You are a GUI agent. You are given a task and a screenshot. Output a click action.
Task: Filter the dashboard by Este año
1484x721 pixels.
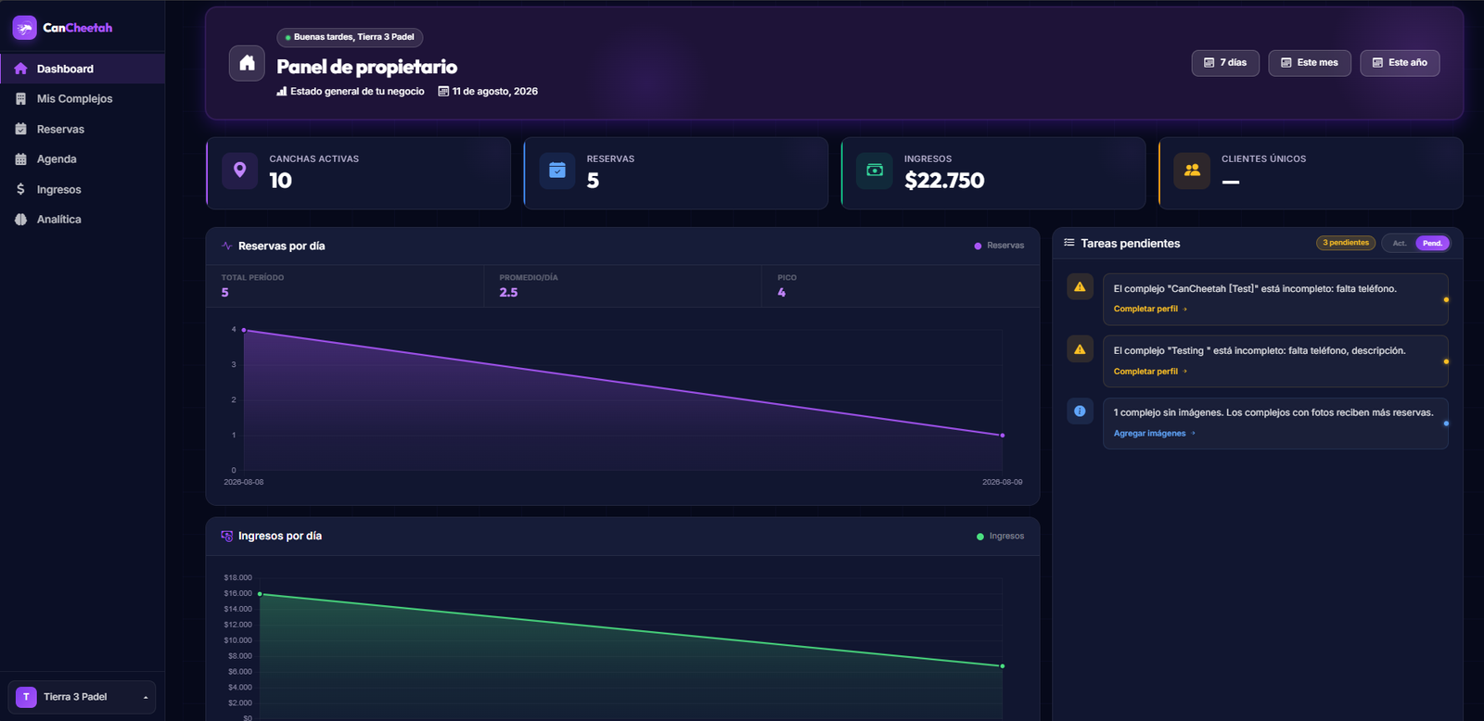pos(1400,63)
